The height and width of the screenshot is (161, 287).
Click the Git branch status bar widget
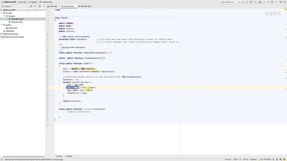tap(265, 160)
